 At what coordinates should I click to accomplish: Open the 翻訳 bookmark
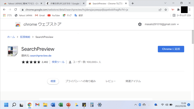pyautogui.click(x=79, y=15)
